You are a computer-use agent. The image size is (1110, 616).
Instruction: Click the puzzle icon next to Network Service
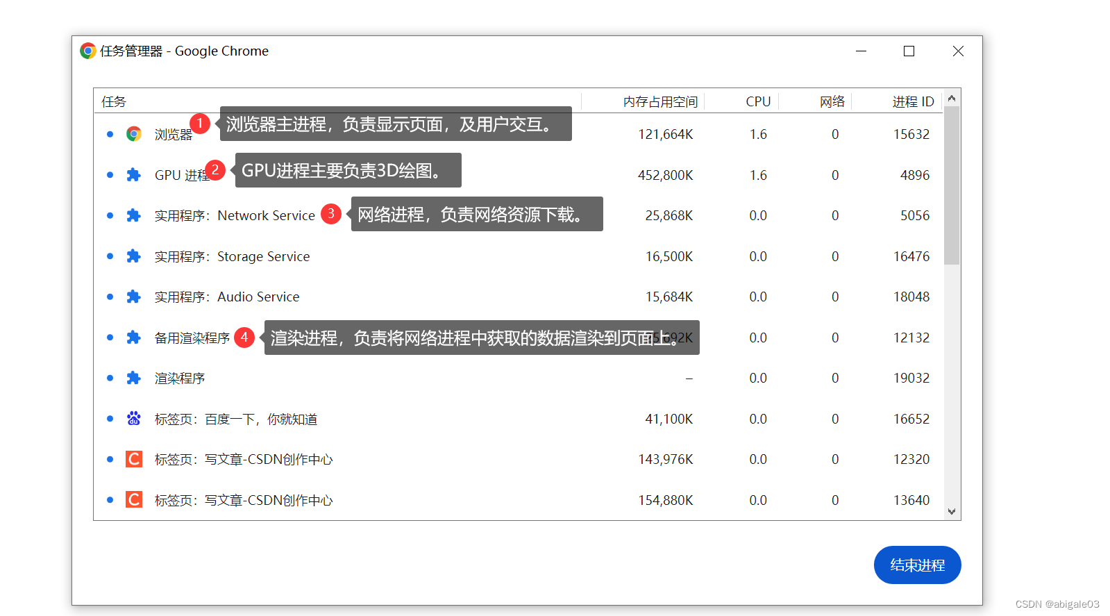click(134, 215)
